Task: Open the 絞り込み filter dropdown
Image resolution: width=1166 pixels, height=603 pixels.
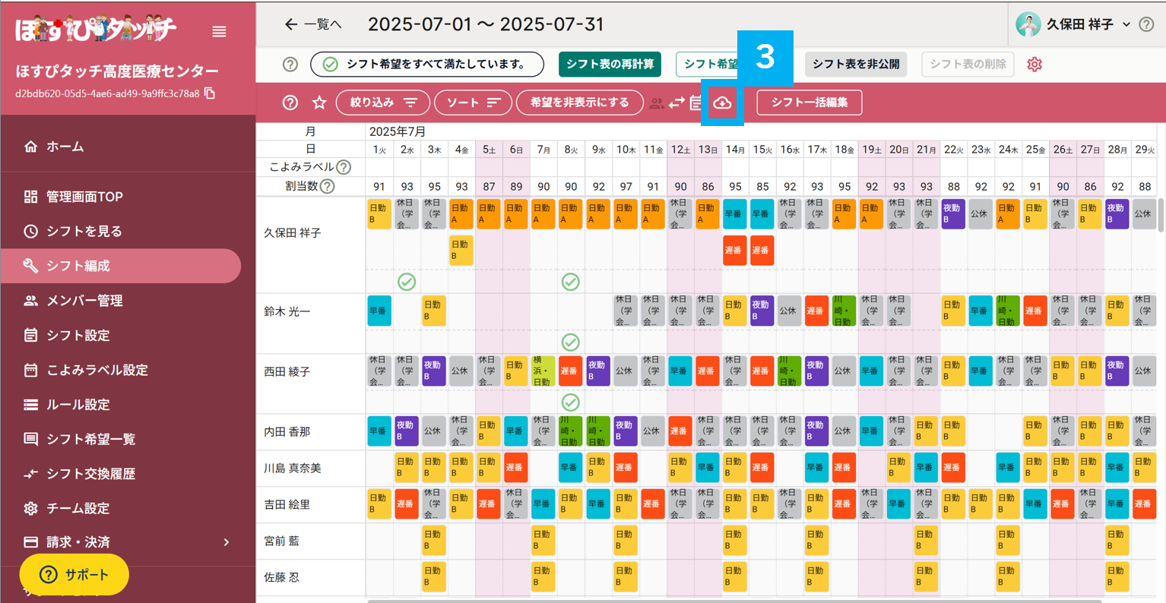Action: pos(383,102)
